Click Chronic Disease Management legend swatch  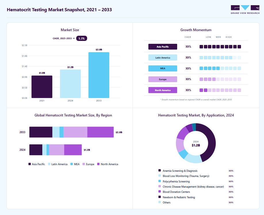coord(160,186)
